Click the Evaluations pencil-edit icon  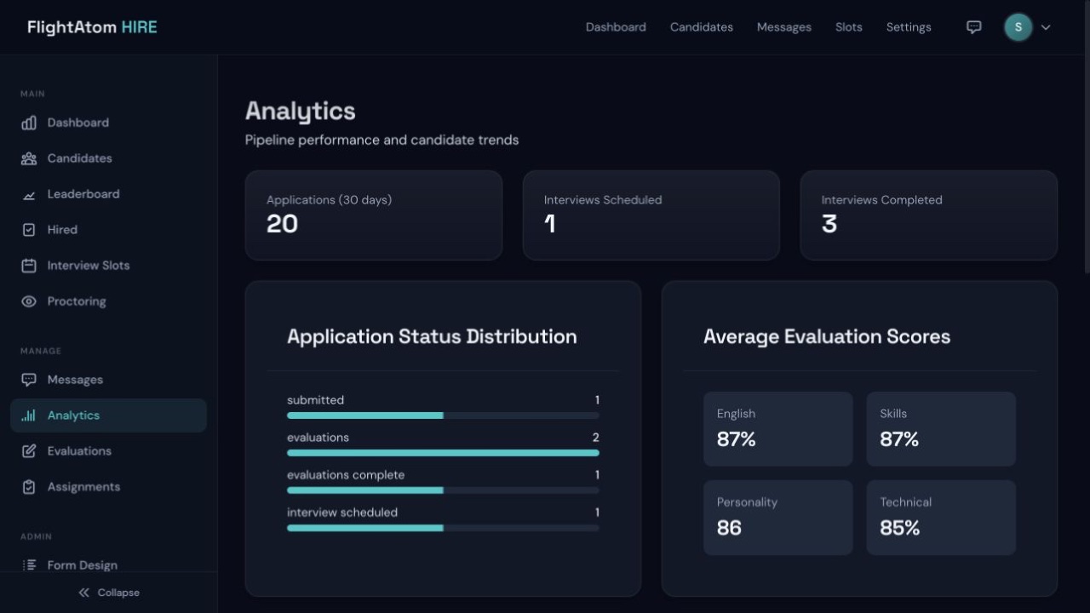pyautogui.click(x=29, y=451)
